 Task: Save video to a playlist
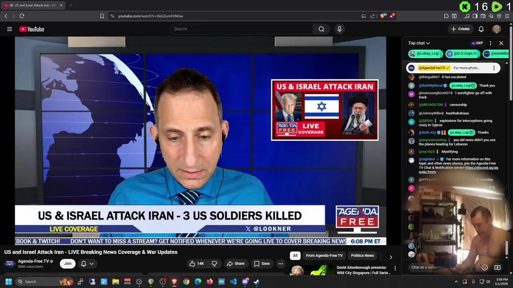[x=262, y=264]
